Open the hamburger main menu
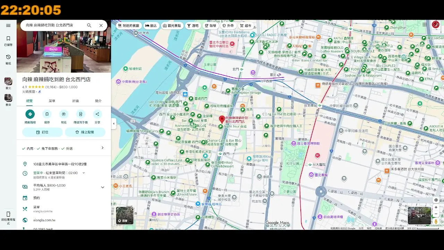444x250 pixels. click(x=8, y=25)
